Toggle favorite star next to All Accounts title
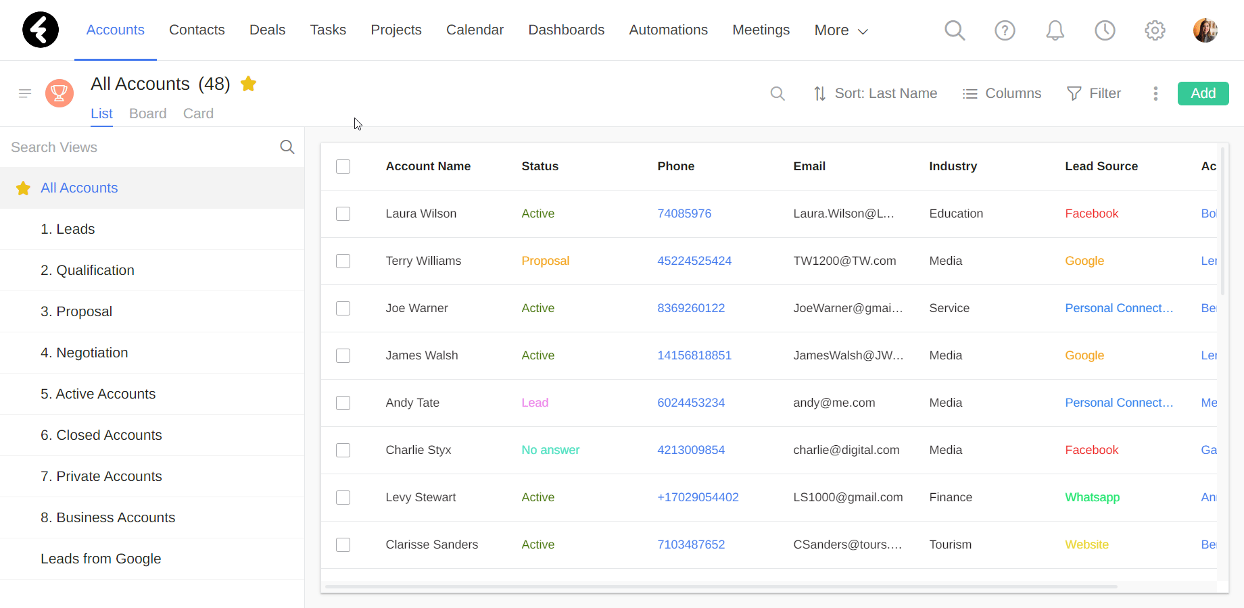 (248, 84)
